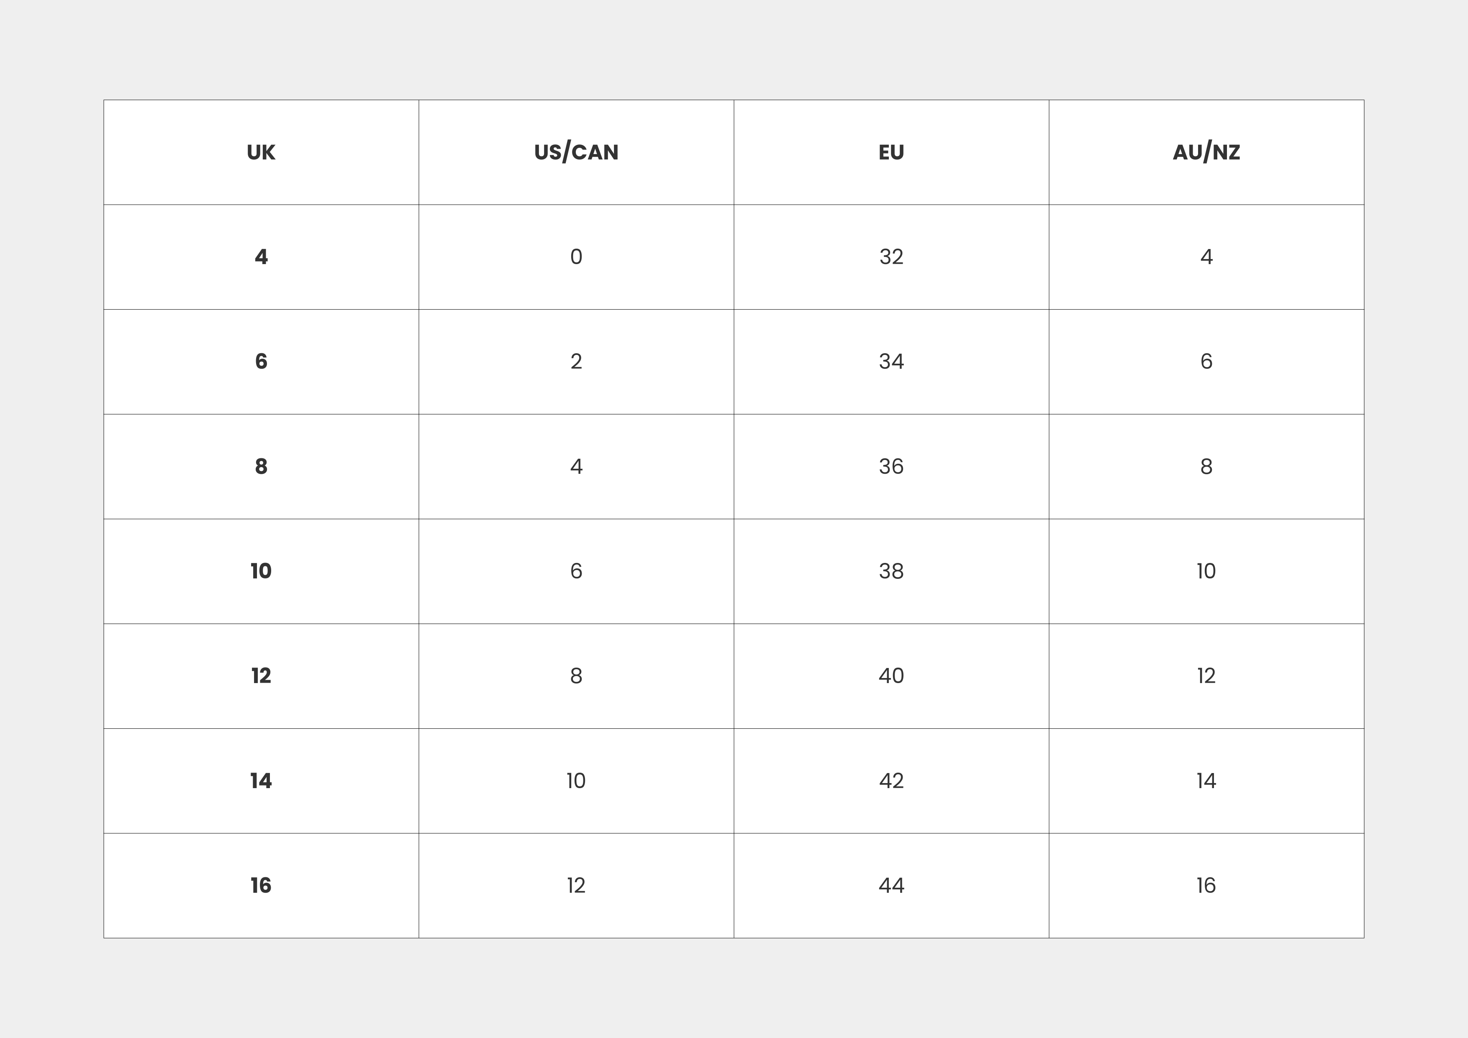This screenshot has height=1038, width=1468.
Task: Click the EU size 38 cell
Action: point(891,571)
